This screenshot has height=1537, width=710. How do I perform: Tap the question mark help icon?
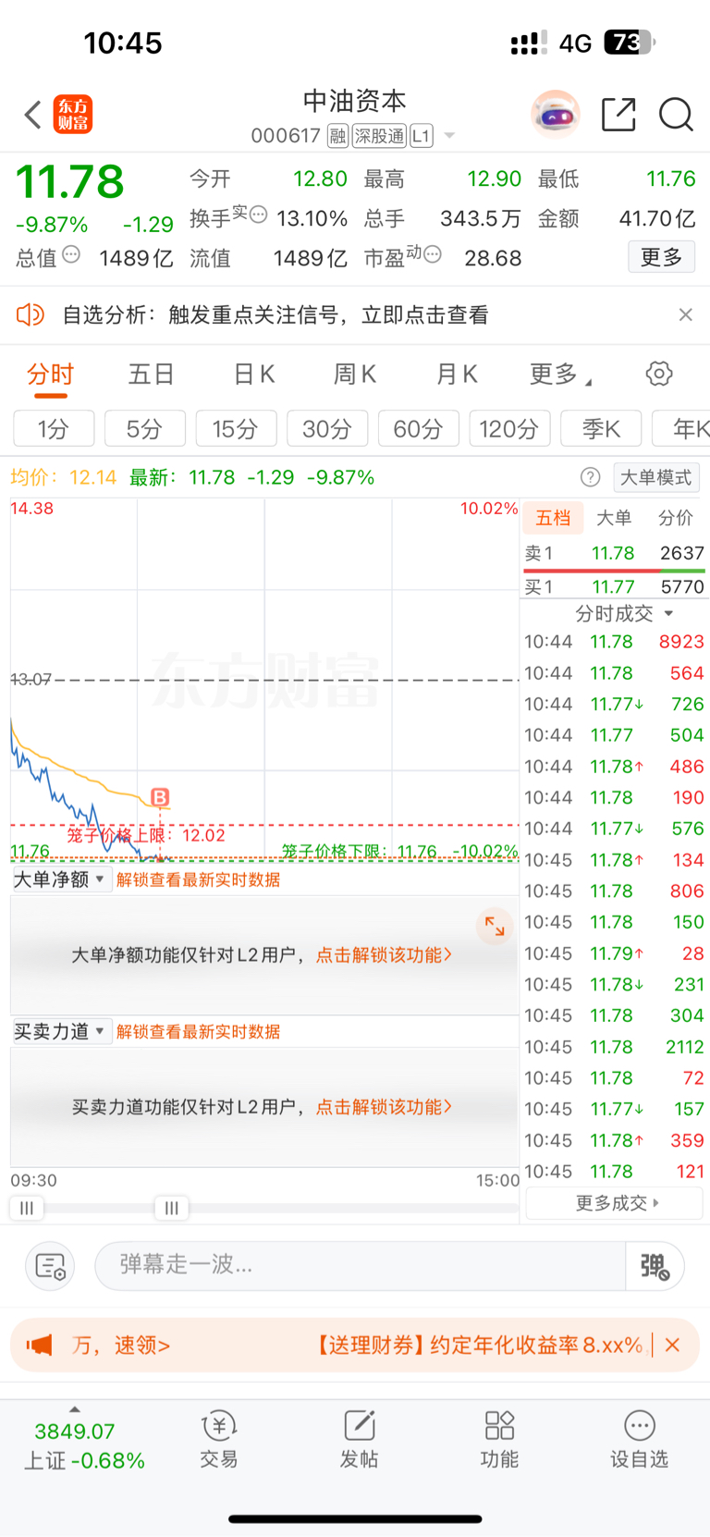[591, 477]
